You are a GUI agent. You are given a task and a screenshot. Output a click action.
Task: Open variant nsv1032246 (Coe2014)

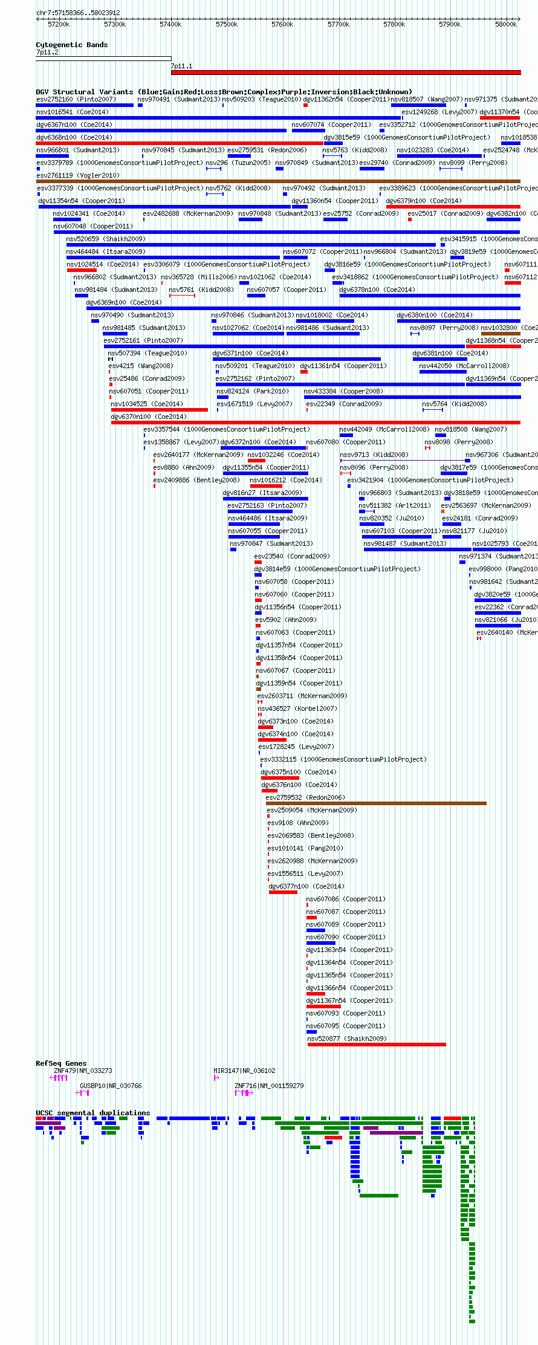(x=284, y=455)
